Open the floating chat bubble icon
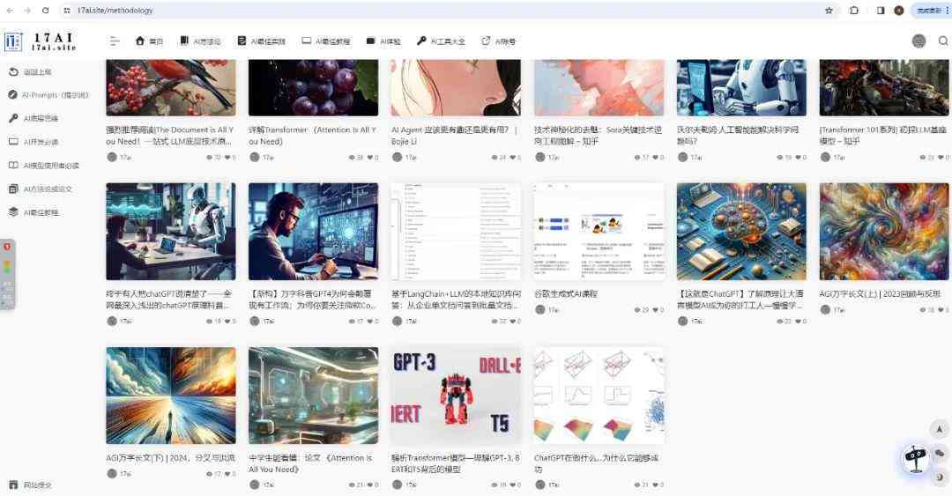Image resolution: width=952 pixels, height=496 pixels. click(940, 453)
